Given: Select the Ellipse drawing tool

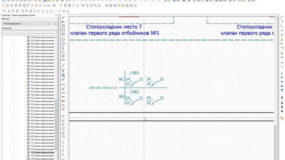Looking at the screenshot, I should click(x=63, y=60).
